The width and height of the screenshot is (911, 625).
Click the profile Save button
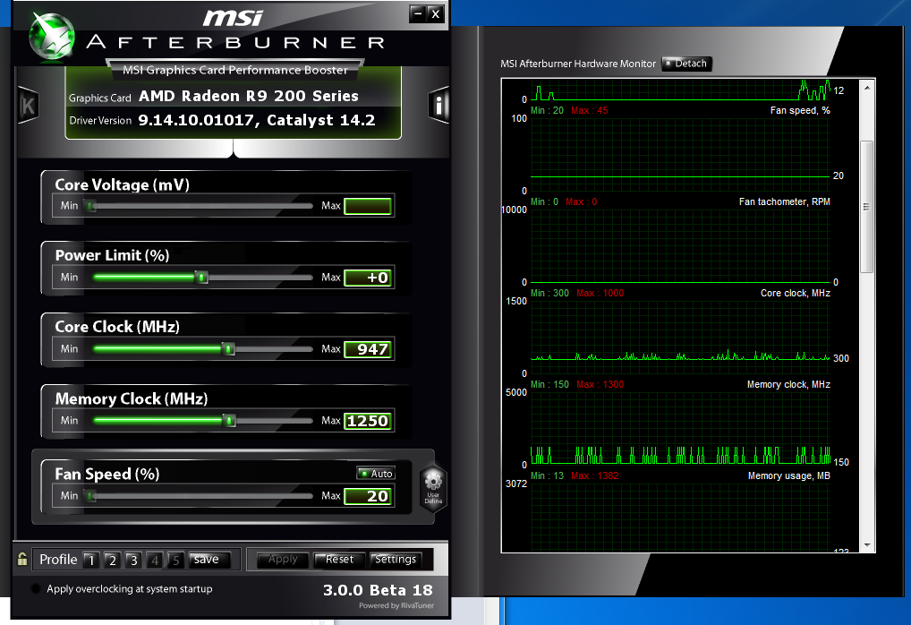[209, 560]
